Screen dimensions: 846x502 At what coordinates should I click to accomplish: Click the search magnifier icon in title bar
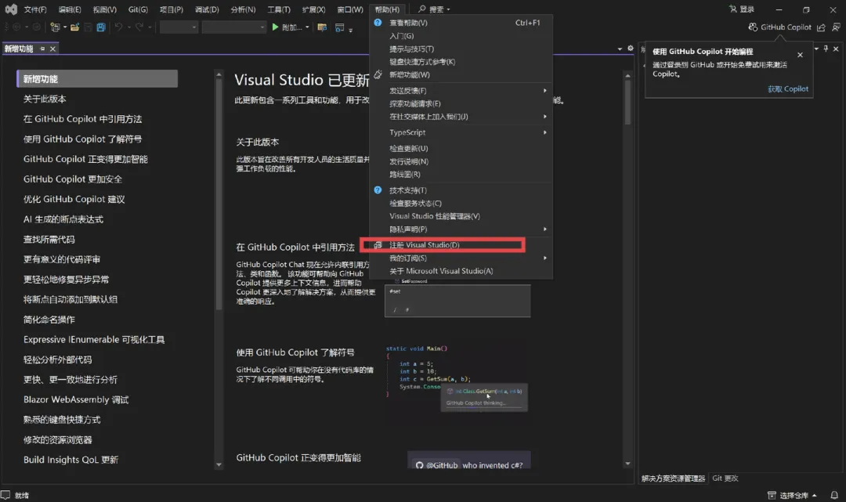(x=422, y=9)
